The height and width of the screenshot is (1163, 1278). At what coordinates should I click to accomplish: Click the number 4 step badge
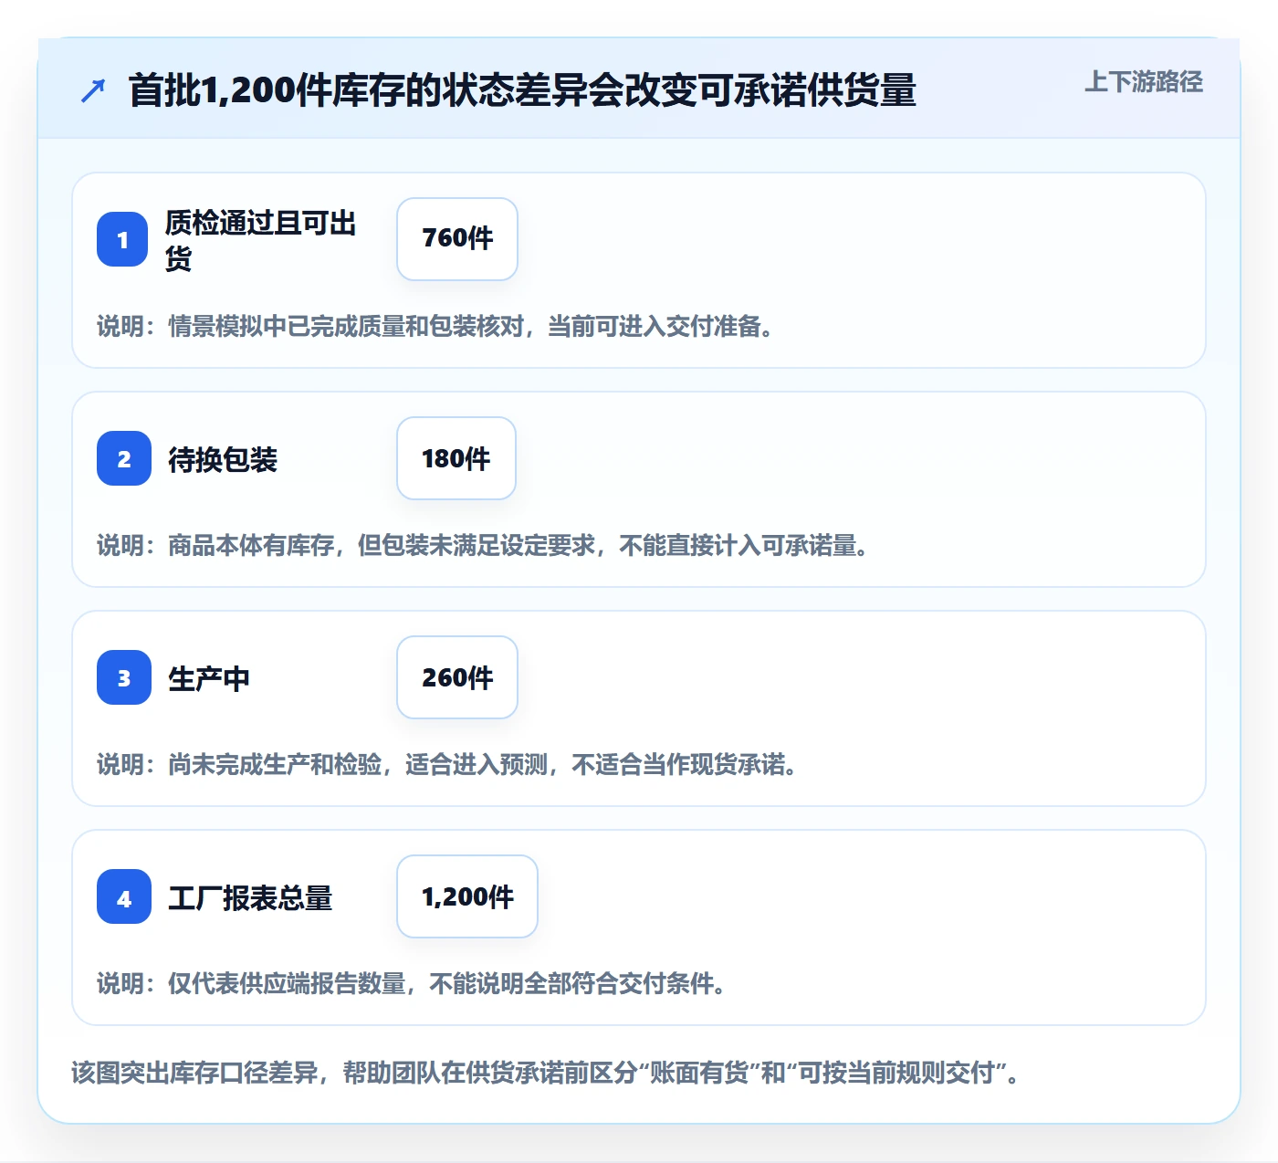click(124, 896)
